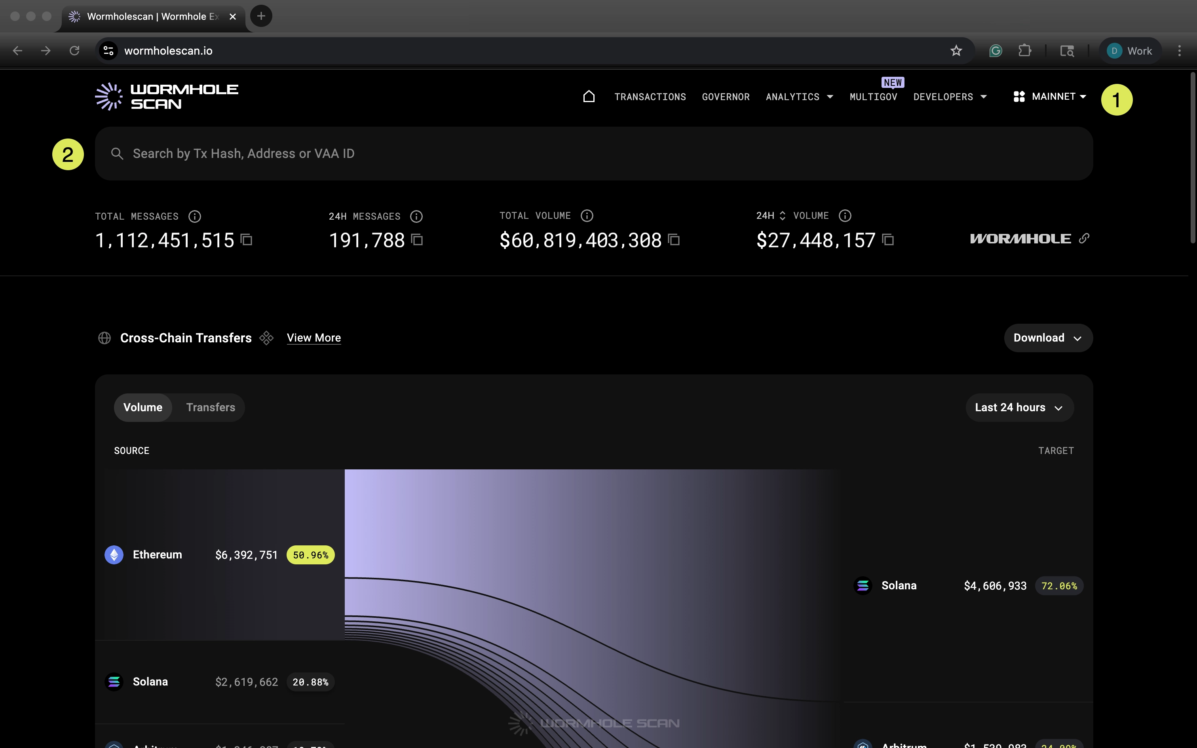Open the Grammarly extension icon
The image size is (1197, 748).
pyautogui.click(x=996, y=51)
